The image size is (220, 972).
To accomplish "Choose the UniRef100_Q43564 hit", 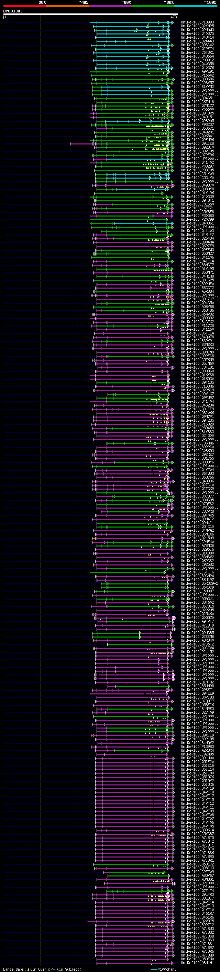I will click(x=197, y=56).
